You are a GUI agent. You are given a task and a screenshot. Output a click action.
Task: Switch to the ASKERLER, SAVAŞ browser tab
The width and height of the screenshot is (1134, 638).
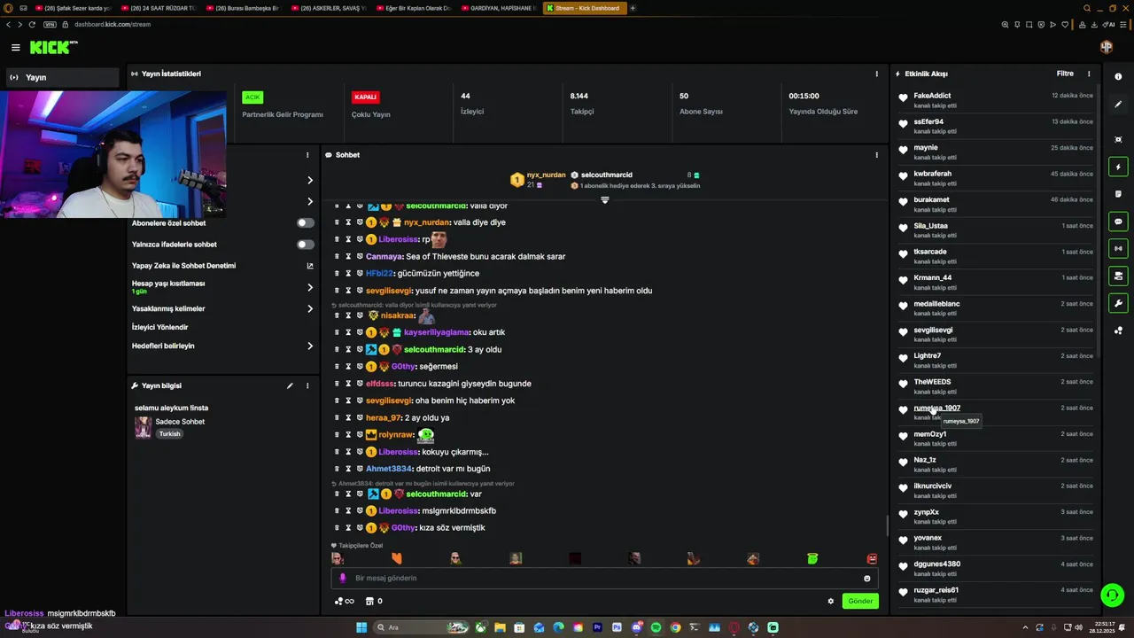330,8
